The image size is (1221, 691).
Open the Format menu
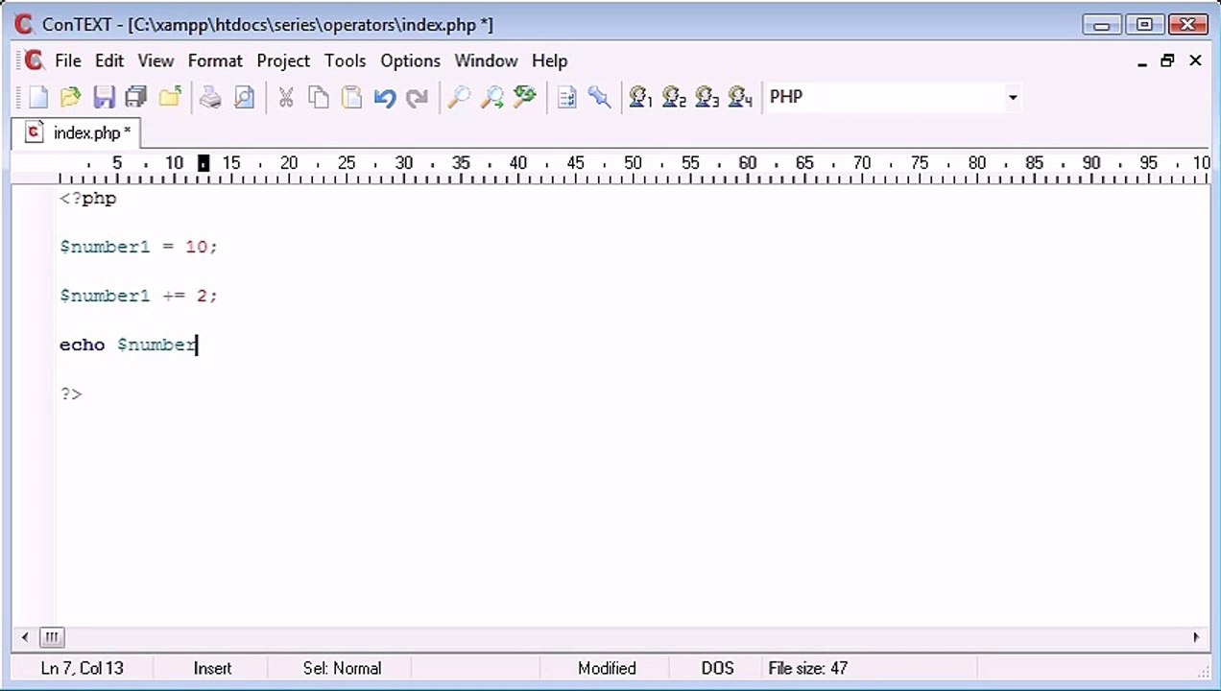pyautogui.click(x=215, y=60)
